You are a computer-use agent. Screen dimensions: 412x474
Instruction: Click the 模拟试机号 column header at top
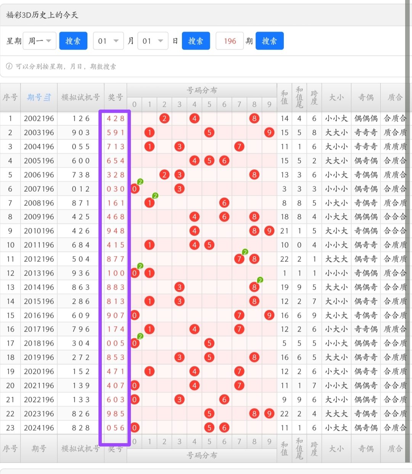point(80,98)
